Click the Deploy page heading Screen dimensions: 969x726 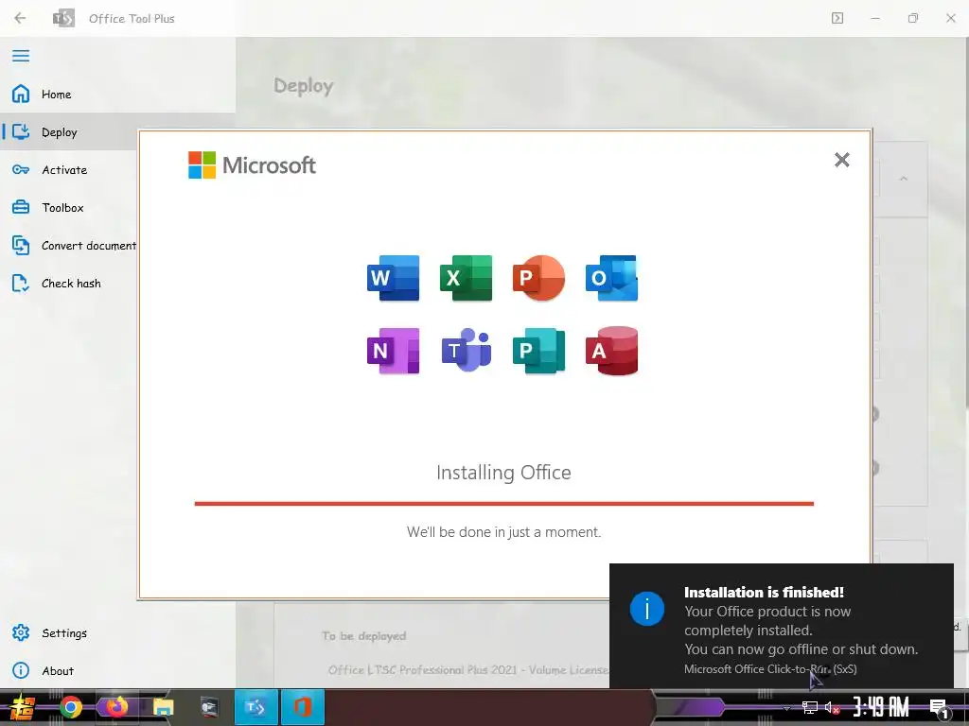(304, 86)
